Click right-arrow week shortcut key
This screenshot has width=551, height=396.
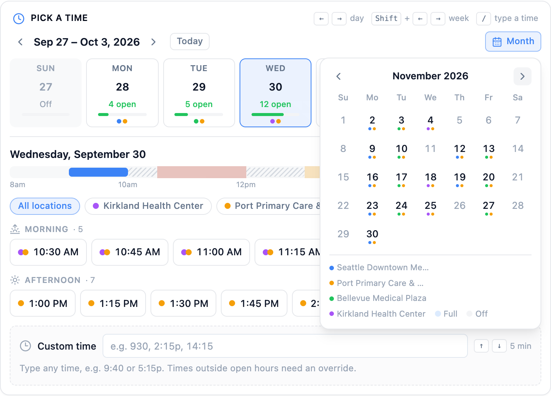438,19
